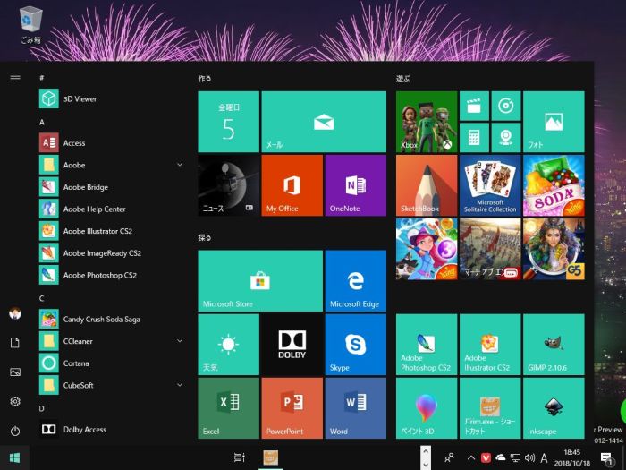
Task: Open the volume control in system tray
Action: 529,457
